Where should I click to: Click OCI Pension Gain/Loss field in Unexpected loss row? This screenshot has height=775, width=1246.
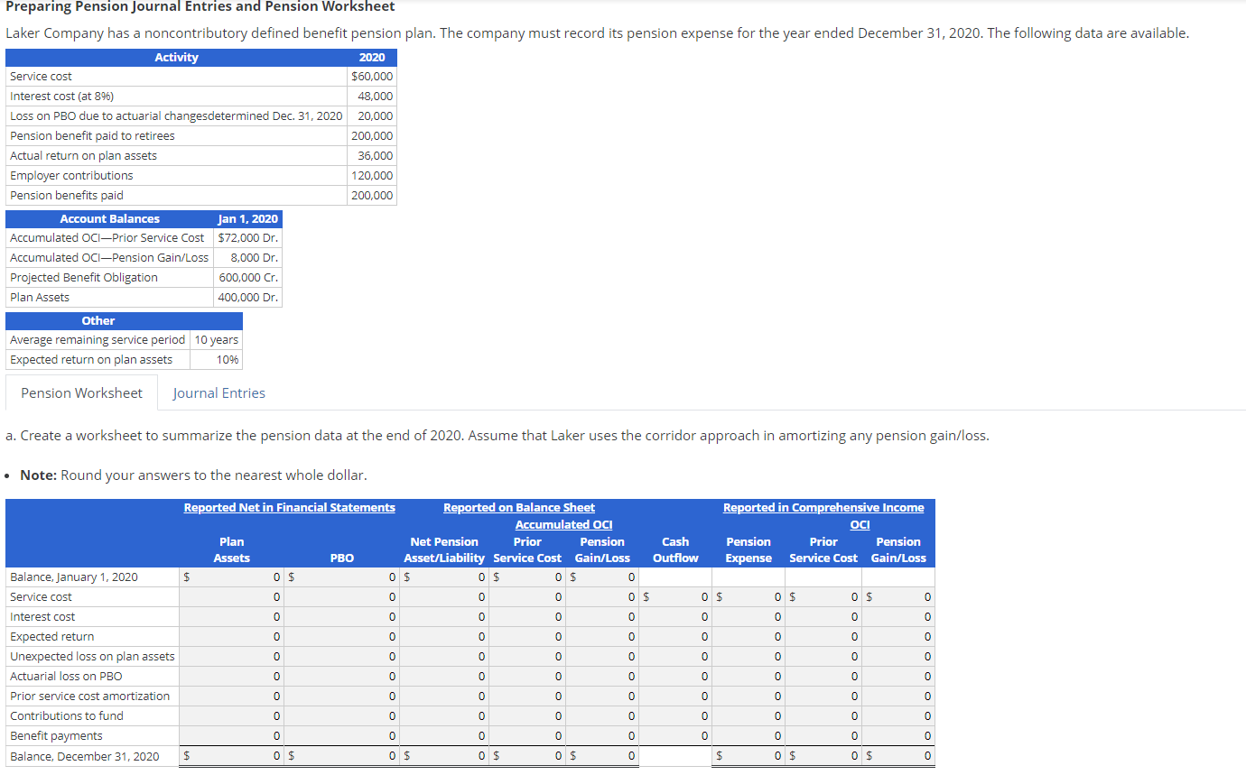[x=897, y=657]
